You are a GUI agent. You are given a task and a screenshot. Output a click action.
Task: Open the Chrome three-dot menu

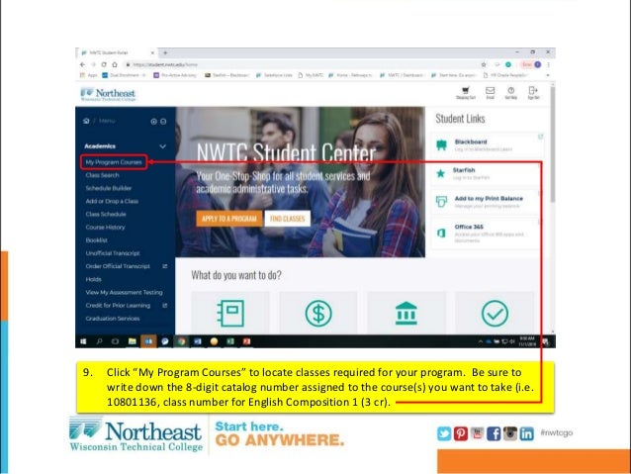pyautogui.click(x=548, y=64)
